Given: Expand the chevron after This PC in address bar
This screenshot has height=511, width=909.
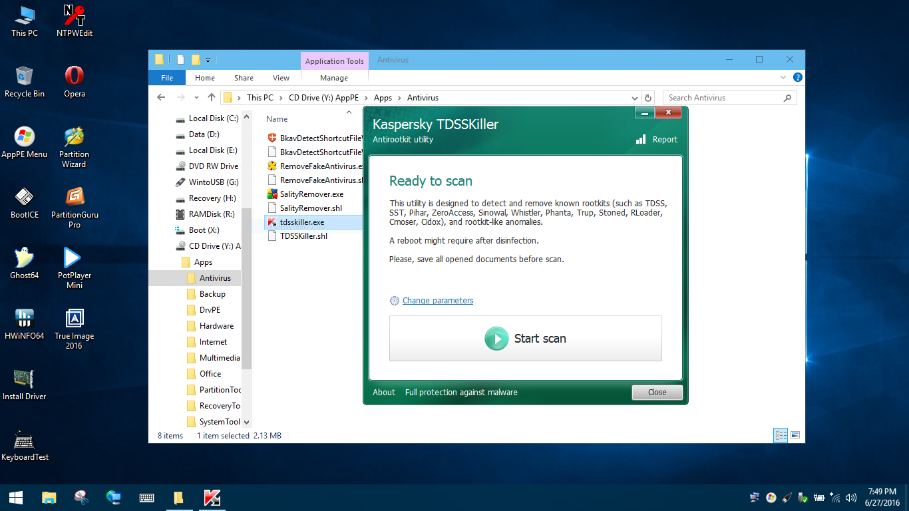Looking at the screenshot, I should [281, 98].
